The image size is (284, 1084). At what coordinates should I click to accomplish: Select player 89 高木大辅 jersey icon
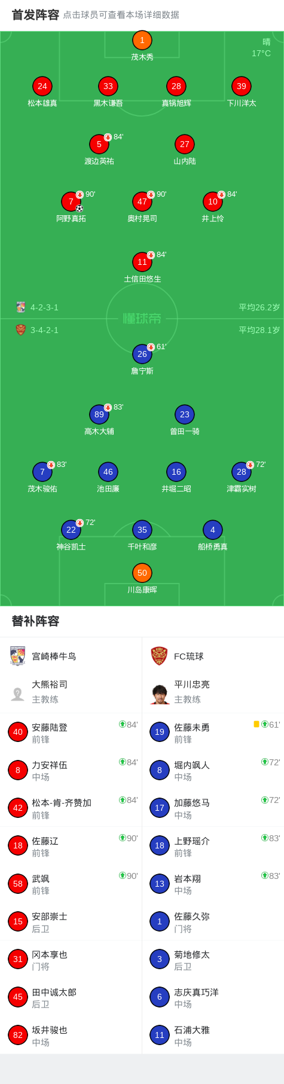pos(99,414)
